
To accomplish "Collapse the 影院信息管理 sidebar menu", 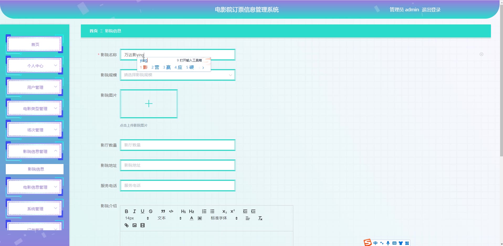I will point(35,151).
